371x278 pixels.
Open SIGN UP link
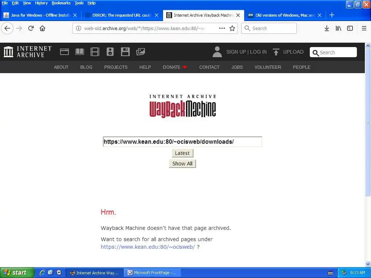(x=236, y=52)
